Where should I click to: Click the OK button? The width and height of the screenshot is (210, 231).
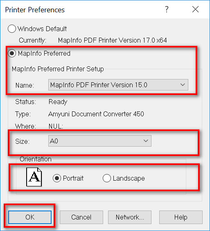point(30,217)
